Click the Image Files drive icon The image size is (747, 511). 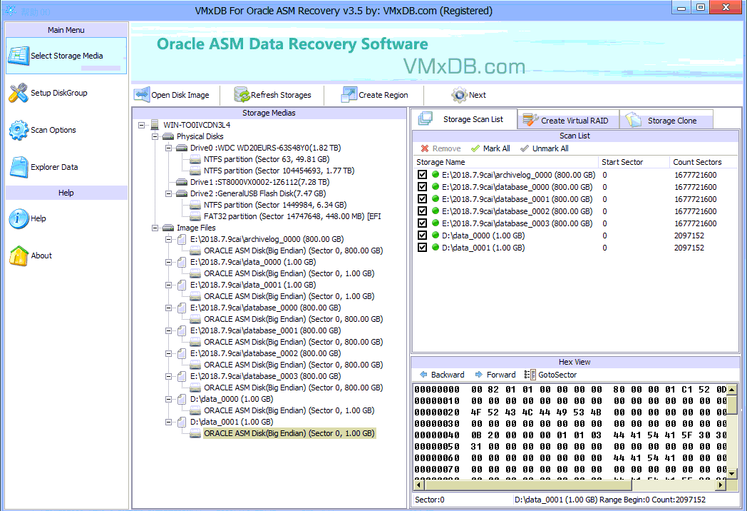[168, 228]
